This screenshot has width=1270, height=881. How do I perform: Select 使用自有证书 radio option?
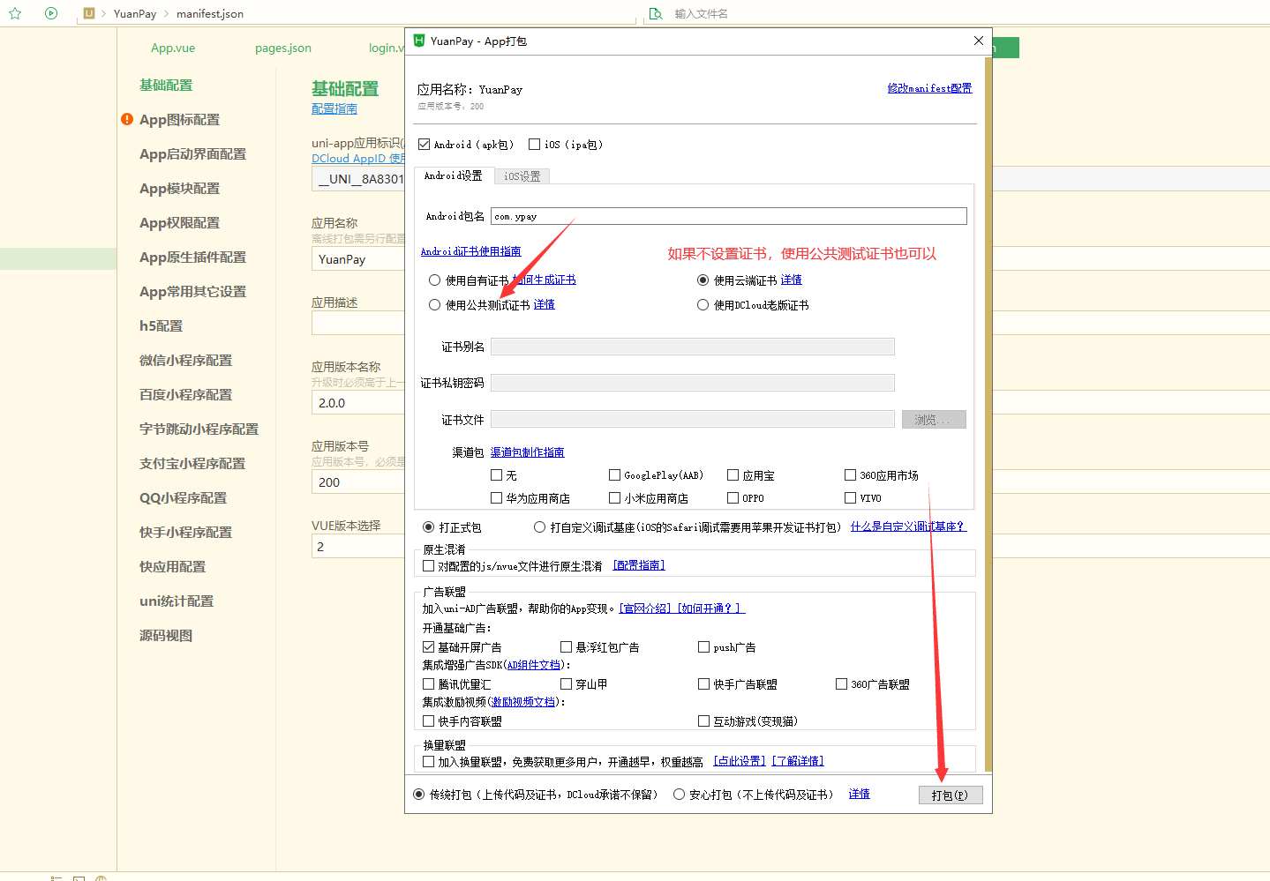pyautogui.click(x=434, y=280)
